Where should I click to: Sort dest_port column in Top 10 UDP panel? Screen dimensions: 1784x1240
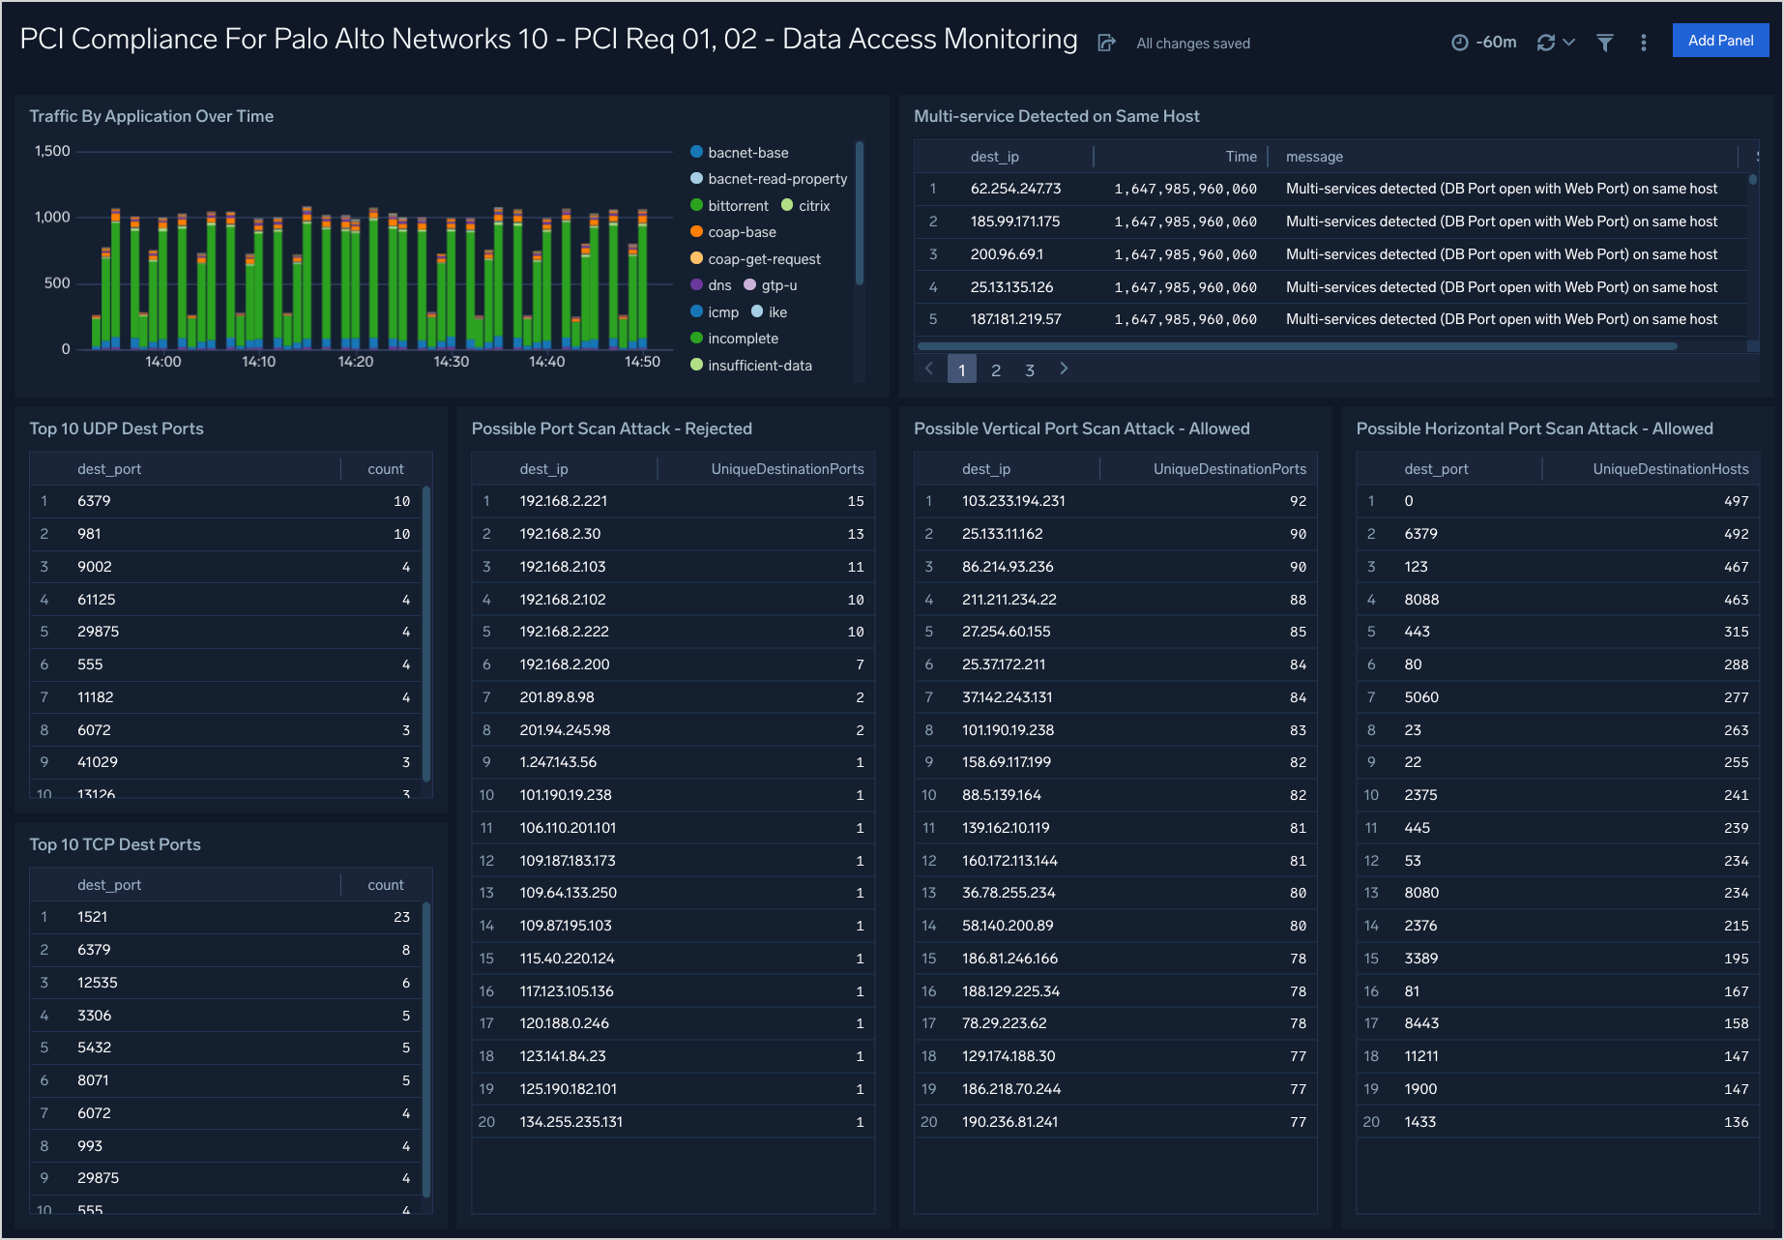(x=109, y=468)
